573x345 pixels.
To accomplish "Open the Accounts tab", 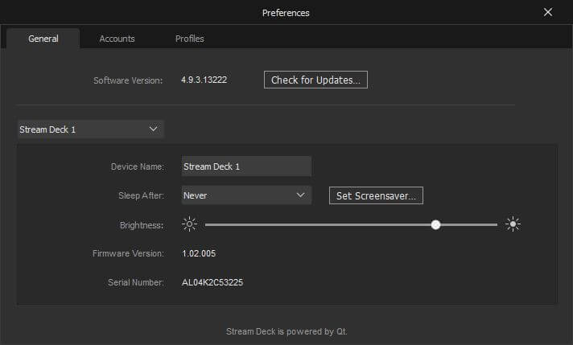I will [117, 39].
